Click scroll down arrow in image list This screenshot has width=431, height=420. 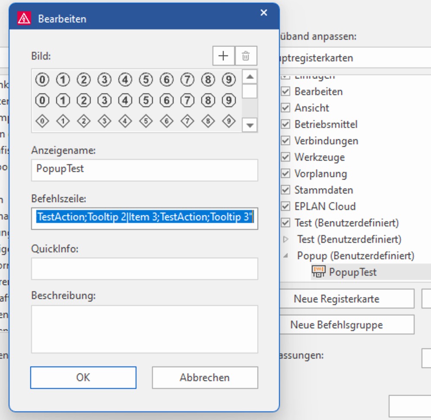click(x=250, y=125)
